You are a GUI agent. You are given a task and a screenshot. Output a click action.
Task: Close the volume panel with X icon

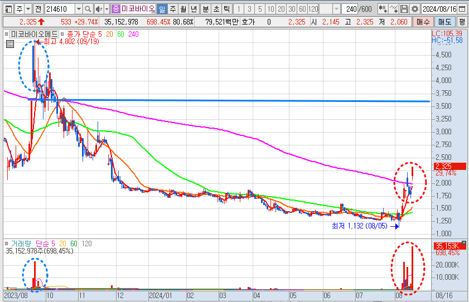463,242
